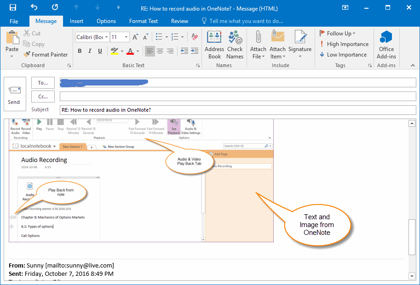Apply red font color

(130, 51)
